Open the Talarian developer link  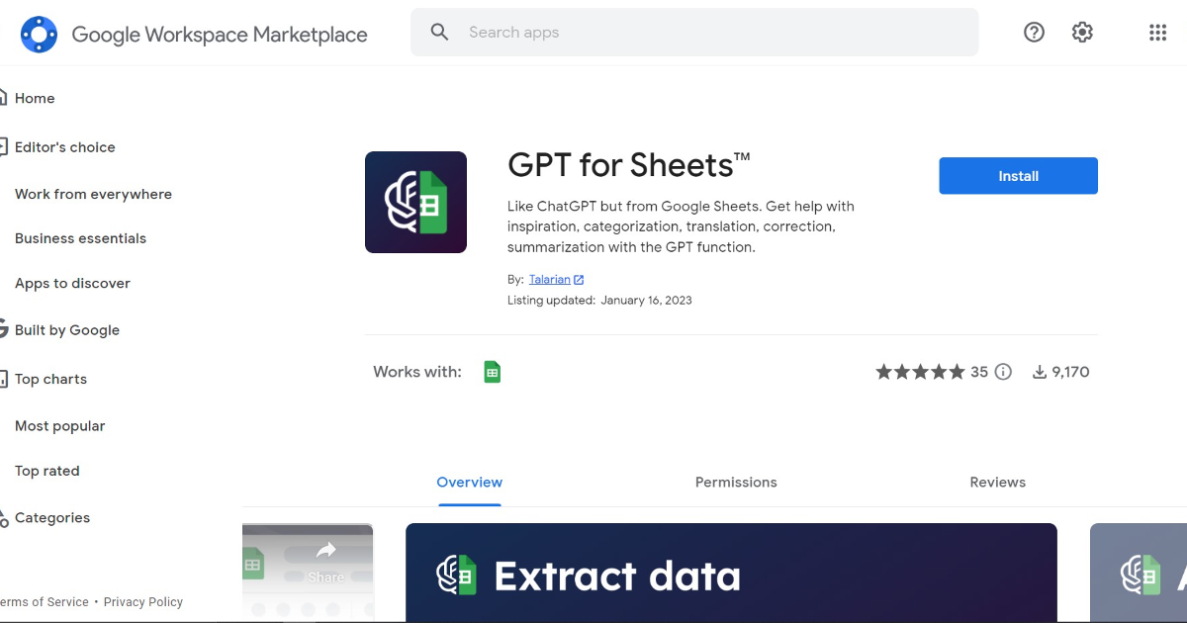pos(549,279)
